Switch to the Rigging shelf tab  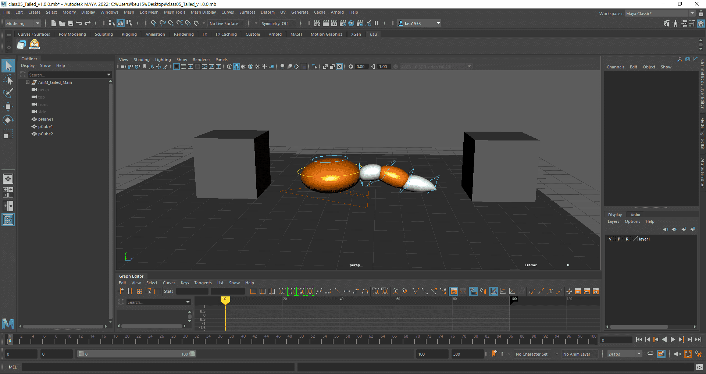click(x=129, y=34)
